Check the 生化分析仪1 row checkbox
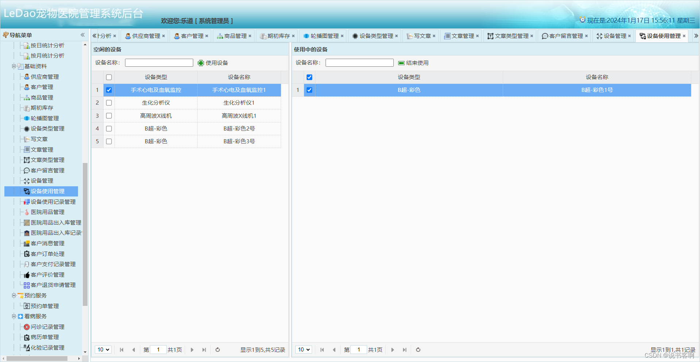This screenshot has height=362, width=700. tap(109, 103)
